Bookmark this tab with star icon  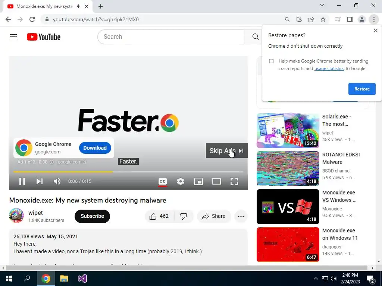pos(323,19)
